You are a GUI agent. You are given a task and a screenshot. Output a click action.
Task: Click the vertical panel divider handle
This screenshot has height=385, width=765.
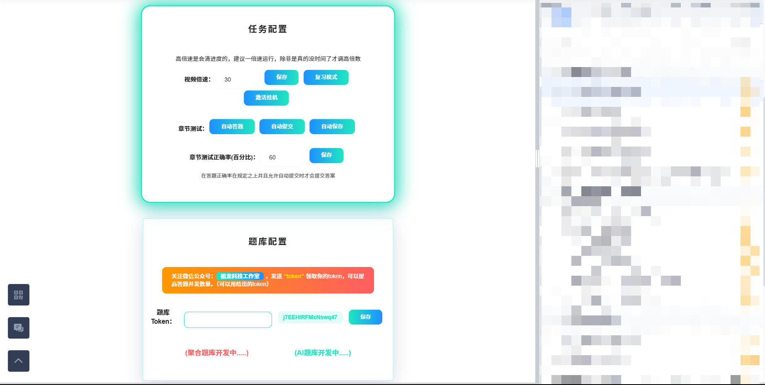537,158
